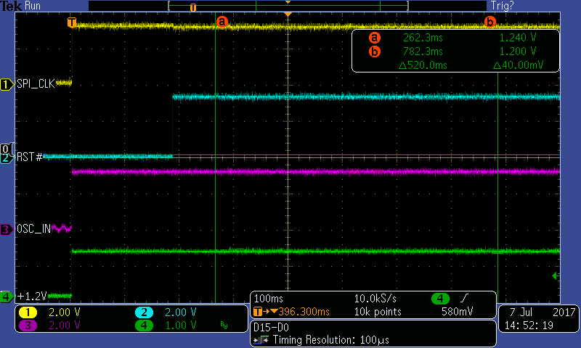Click channel 1's 2.00 V scale value
Viewport: 581px width, 348px height.
click(65, 312)
